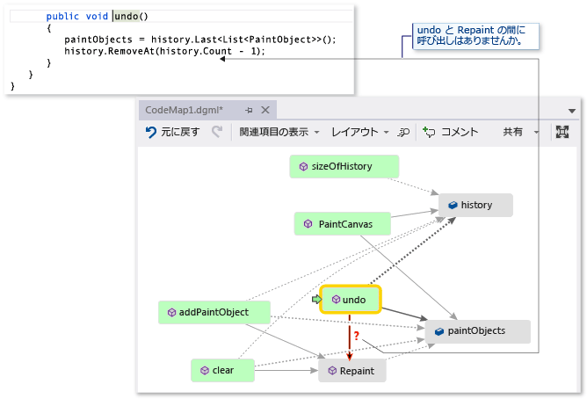The height and width of the screenshot is (399, 587).
Task: Select the addPaintObject node
Action: pyautogui.click(x=214, y=312)
